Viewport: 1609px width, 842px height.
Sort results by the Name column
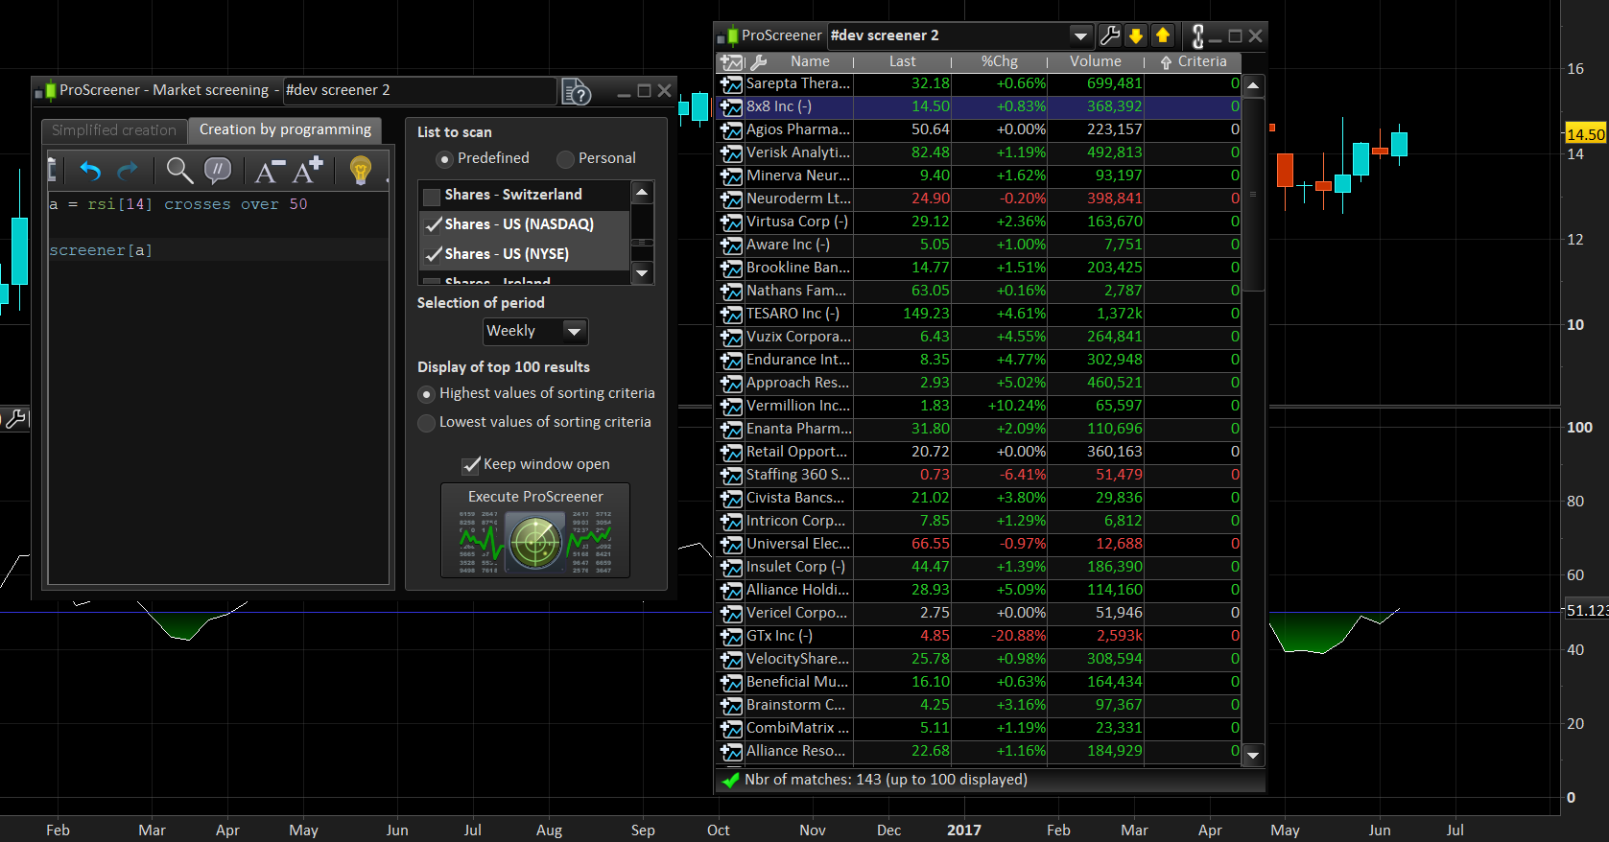click(x=810, y=61)
